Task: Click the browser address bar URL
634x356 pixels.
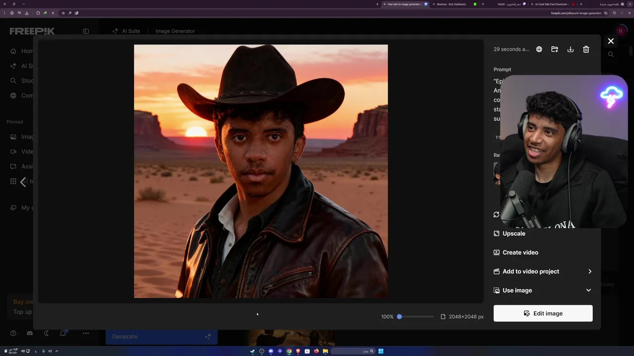Action: pyautogui.click(x=576, y=13)
